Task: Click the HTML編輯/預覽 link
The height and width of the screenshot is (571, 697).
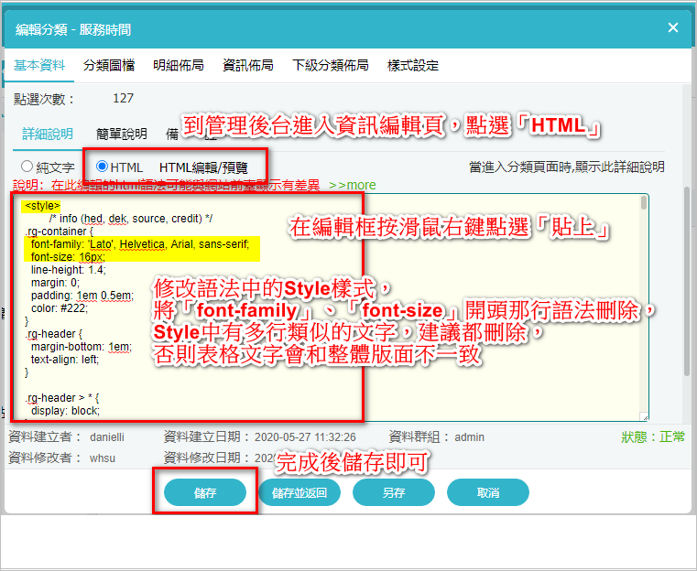Action: [198, 167]
